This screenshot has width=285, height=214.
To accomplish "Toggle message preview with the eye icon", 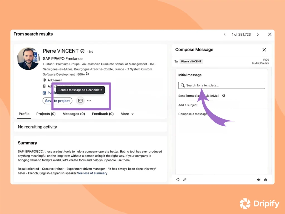I will pyautogui.click(x=258, y=179).
